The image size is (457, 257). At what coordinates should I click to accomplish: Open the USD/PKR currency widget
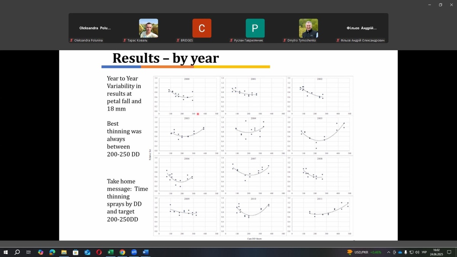[364, 252]
